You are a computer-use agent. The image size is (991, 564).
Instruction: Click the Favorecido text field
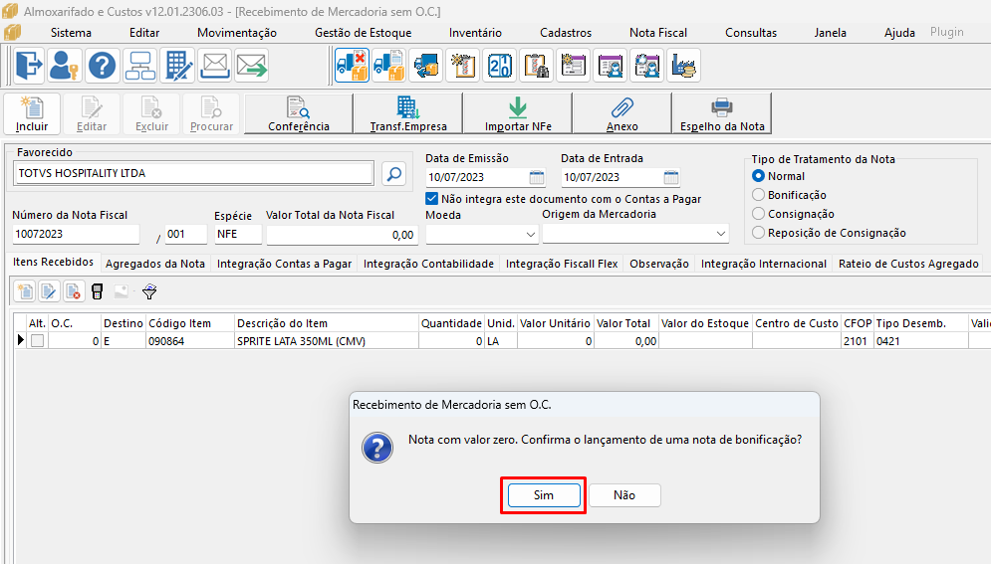(193, 173)
